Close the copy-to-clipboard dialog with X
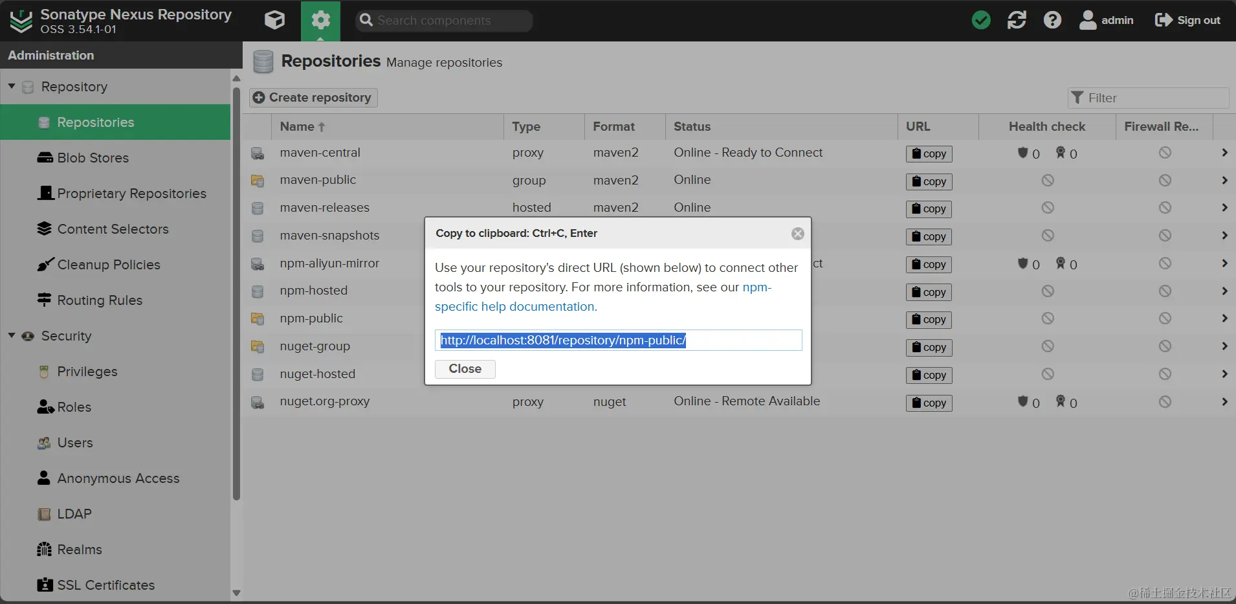The height and width of the screenshot is (604, 1236). click(x=798, y=234)
